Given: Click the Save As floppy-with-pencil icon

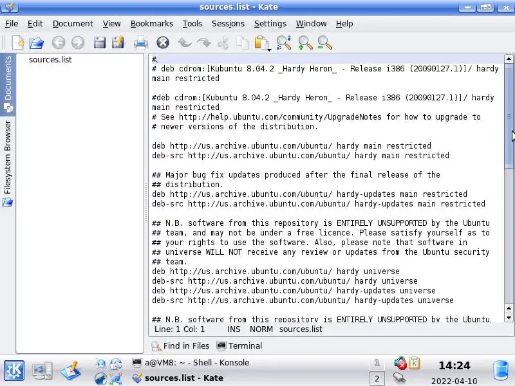Looking at the screenshot, I should coord(118,42).
